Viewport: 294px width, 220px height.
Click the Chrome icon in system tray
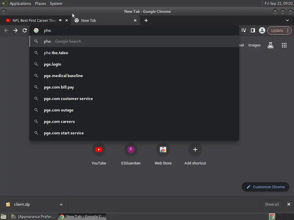tap(272, 217)
